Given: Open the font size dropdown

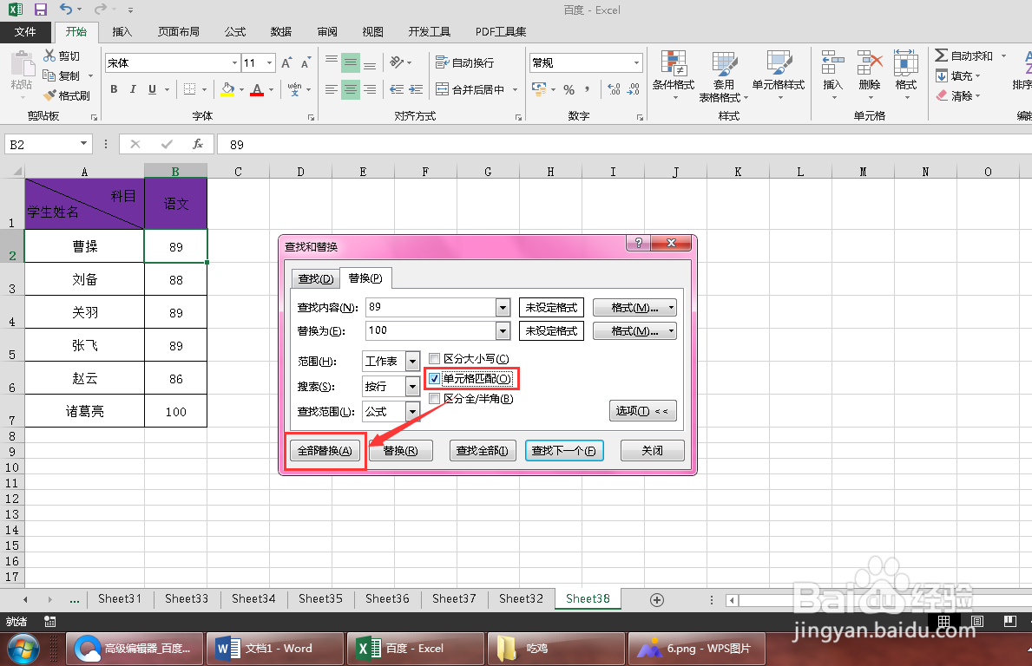Looking at the screenshot, I should [x=270, y=62].
